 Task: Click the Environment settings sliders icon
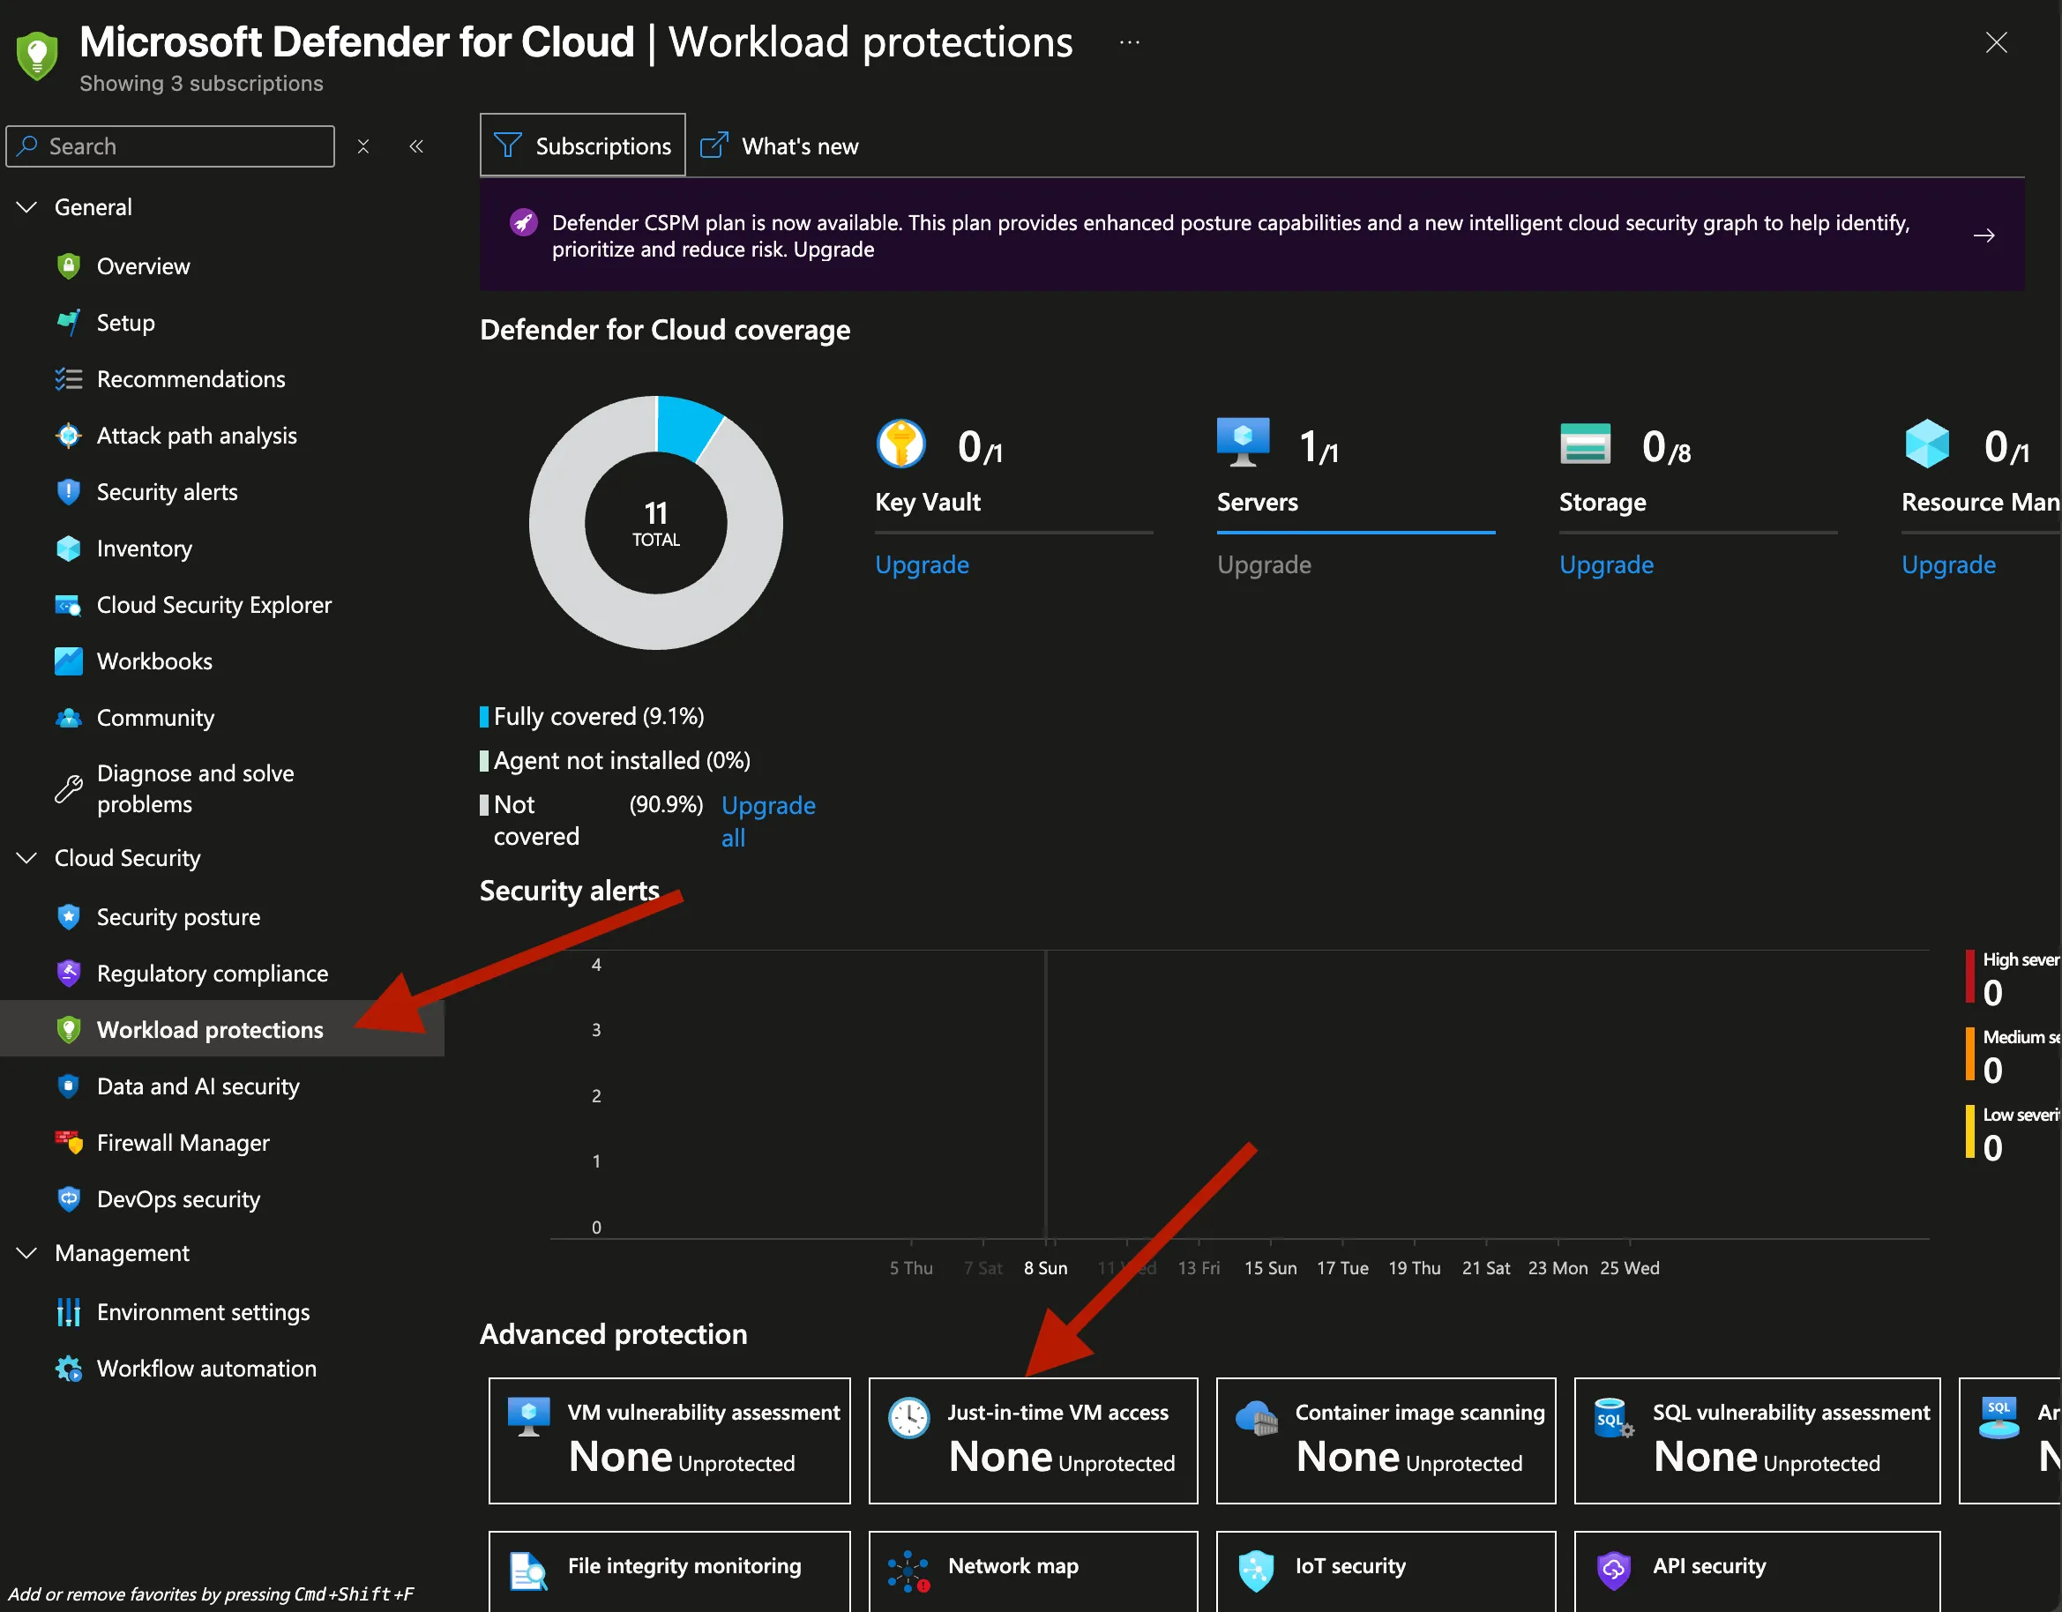(x=68, y=1312)
